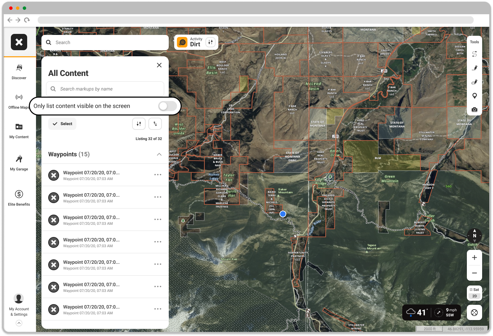Open options menu for the second waypoint
The width and height of the screenshot is (493, 336).
pos(158,197)
